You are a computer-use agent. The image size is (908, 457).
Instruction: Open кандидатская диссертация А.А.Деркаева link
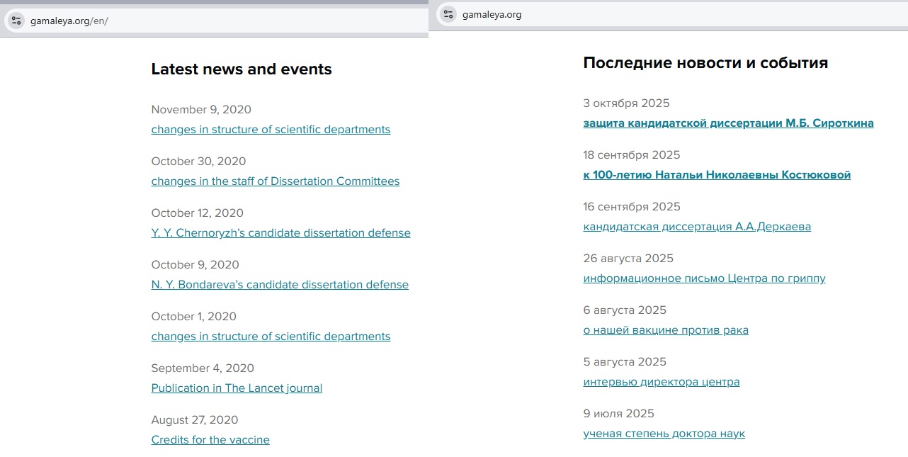(697, 227)
